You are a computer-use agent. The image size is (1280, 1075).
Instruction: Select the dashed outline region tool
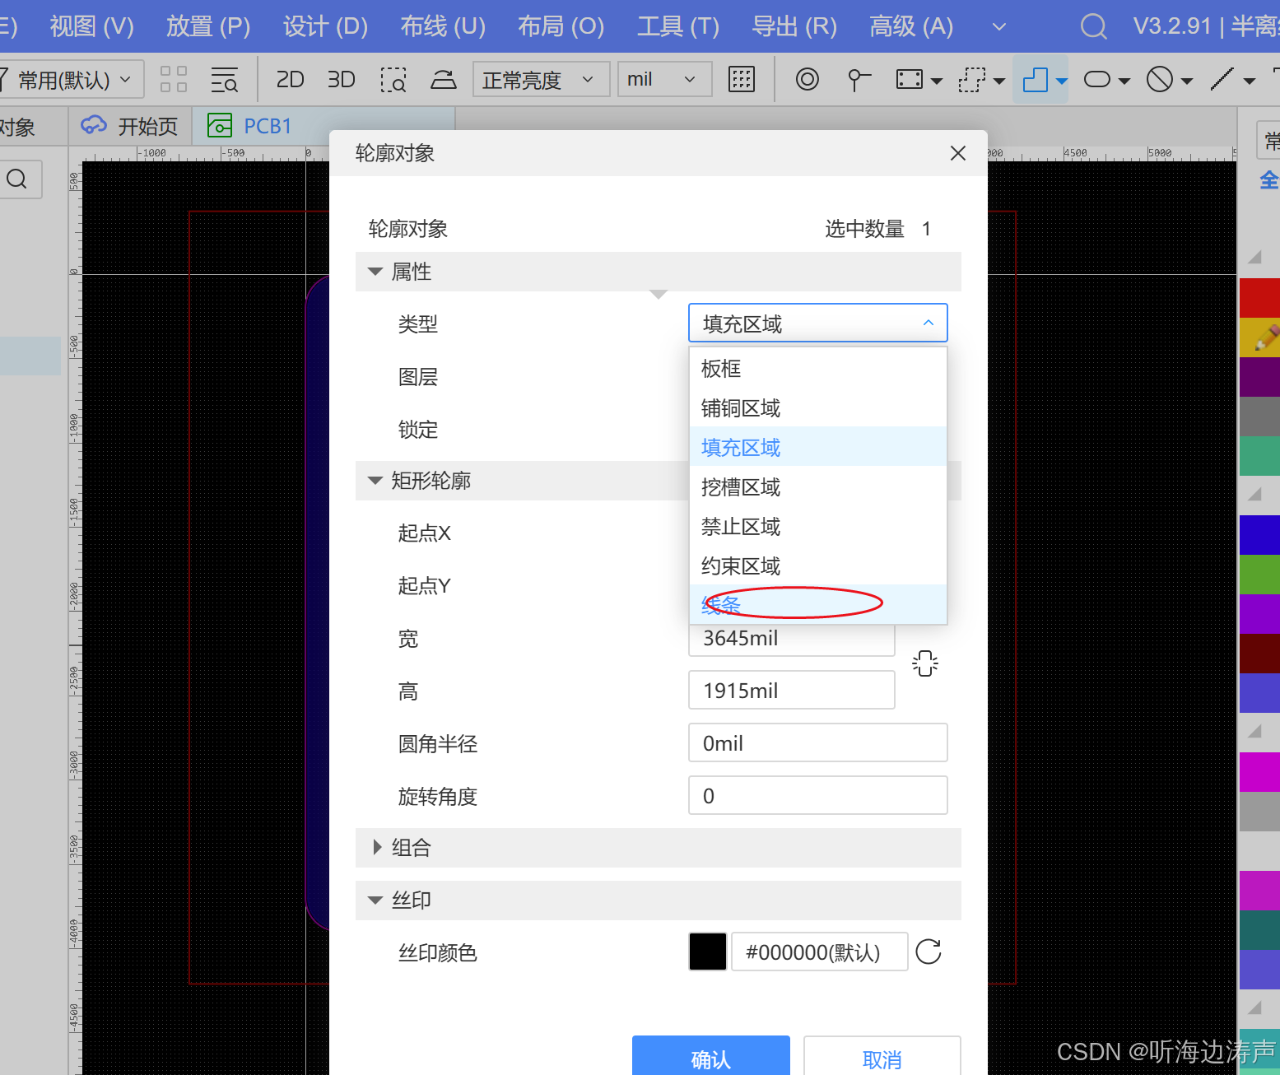click(x=972, y=79)
